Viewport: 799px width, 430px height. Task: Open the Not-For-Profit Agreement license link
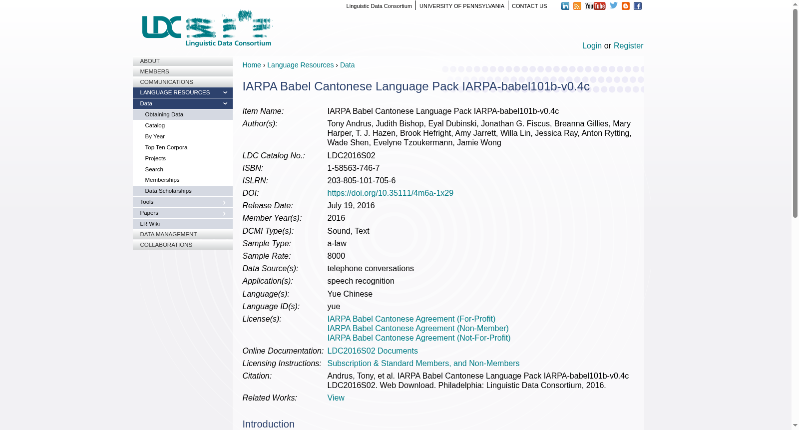click(419, 338)
